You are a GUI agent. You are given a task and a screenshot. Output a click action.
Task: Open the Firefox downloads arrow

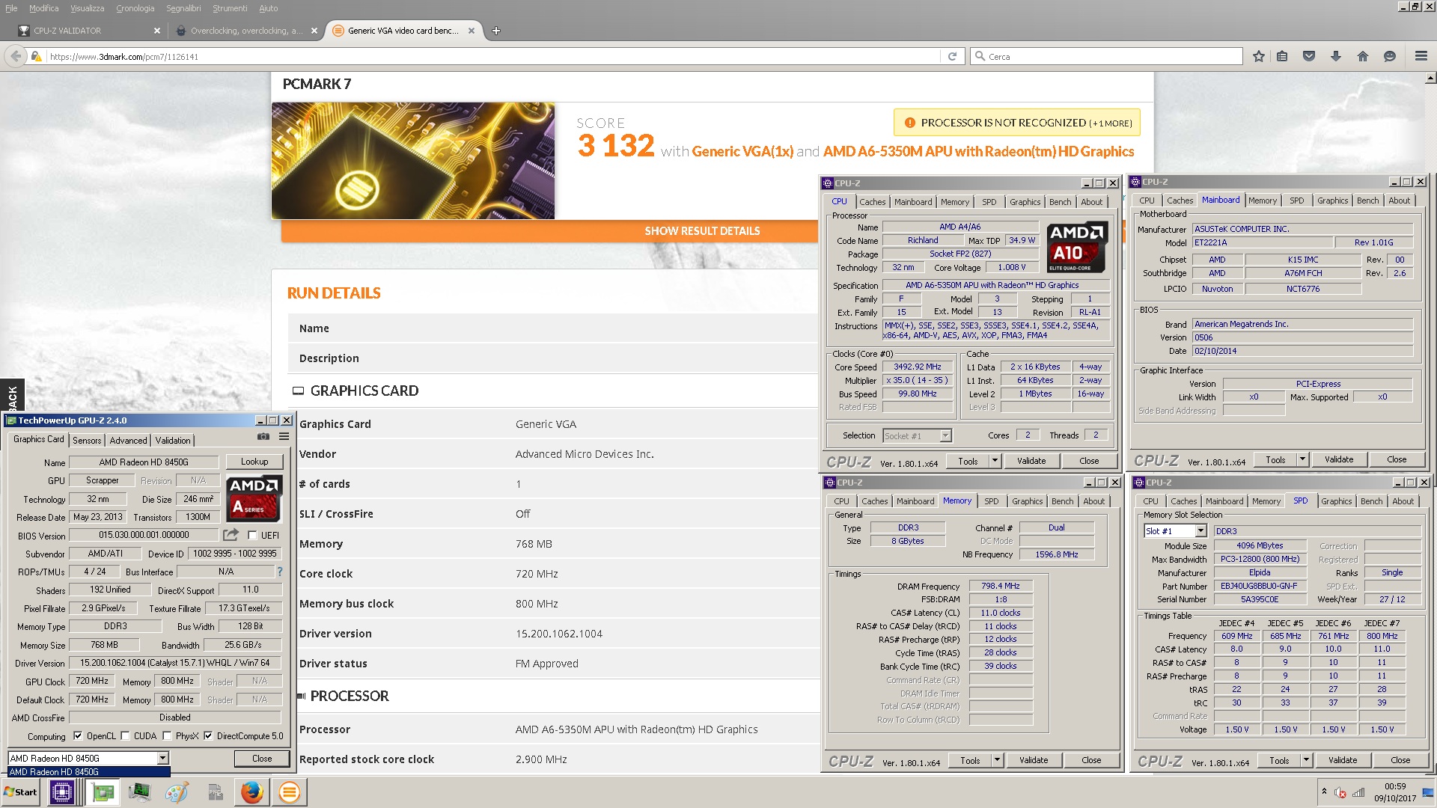[1336, 56]
